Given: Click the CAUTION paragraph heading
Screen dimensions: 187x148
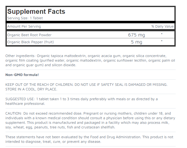Looking at the screenshot, I should 14,113.
